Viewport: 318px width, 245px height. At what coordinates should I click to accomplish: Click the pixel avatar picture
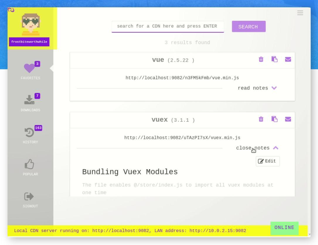coord(30,25)
